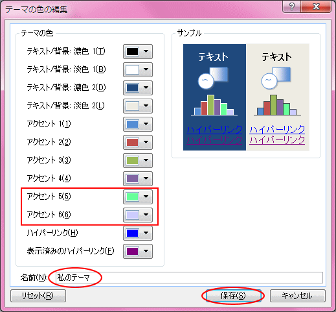Pick the ハイパーリンク blue color swatch
This screenshot has height=312, width=336.
coord(132,233)
